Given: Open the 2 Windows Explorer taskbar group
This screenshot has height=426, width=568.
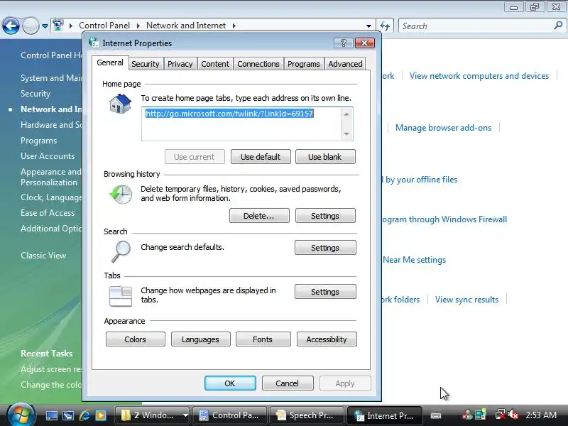Looking at the screenshot, I should coord(153,415).
